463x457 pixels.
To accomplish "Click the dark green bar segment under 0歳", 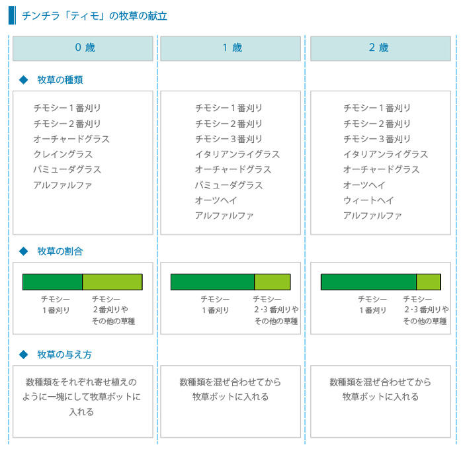I will [x=52, y=282].
